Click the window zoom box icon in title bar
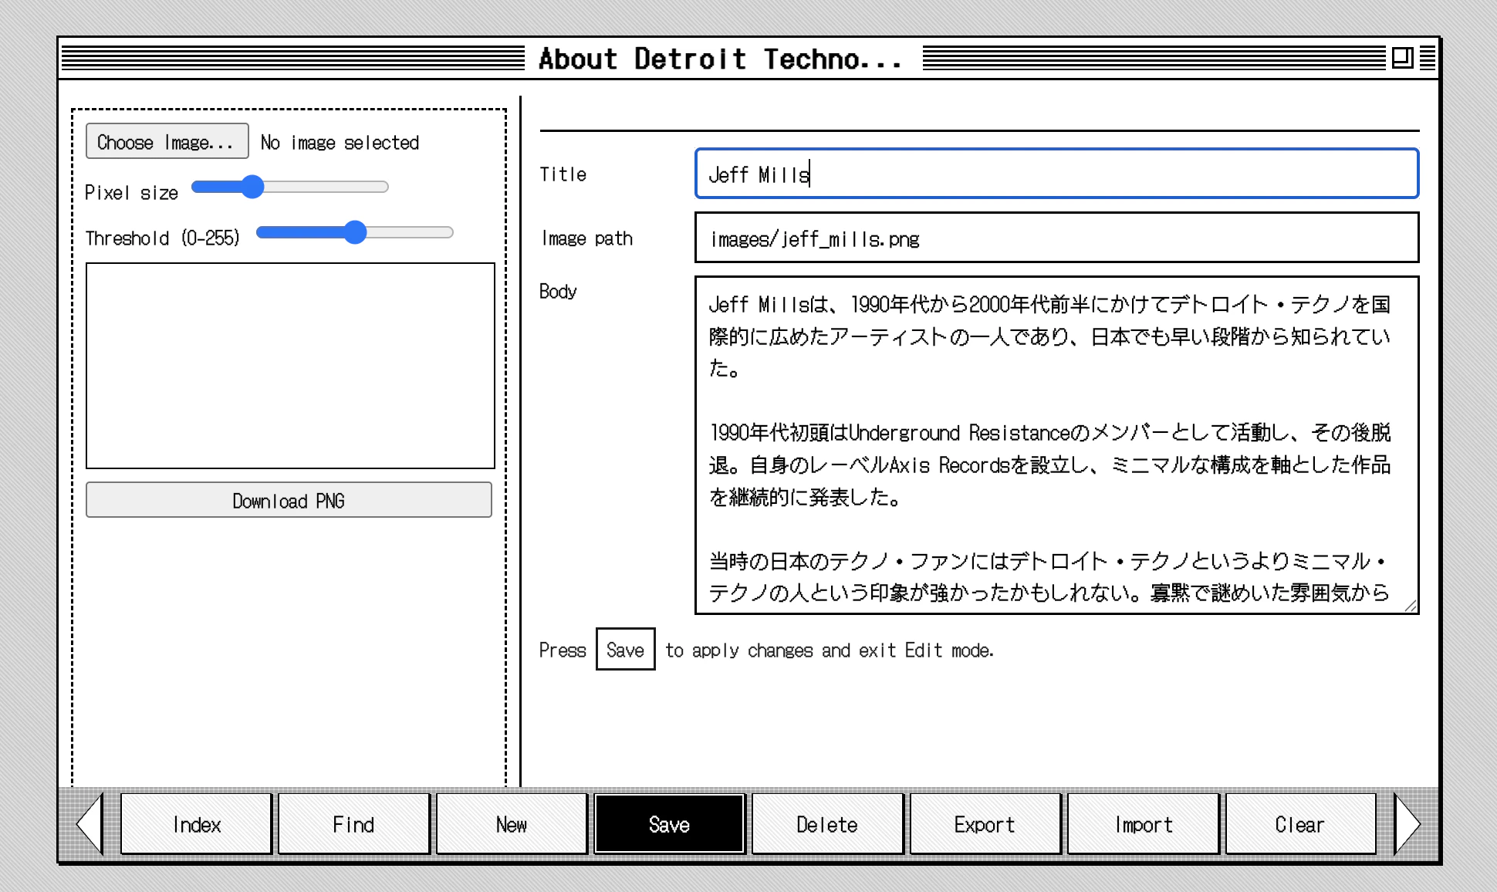 [1402, 58]
